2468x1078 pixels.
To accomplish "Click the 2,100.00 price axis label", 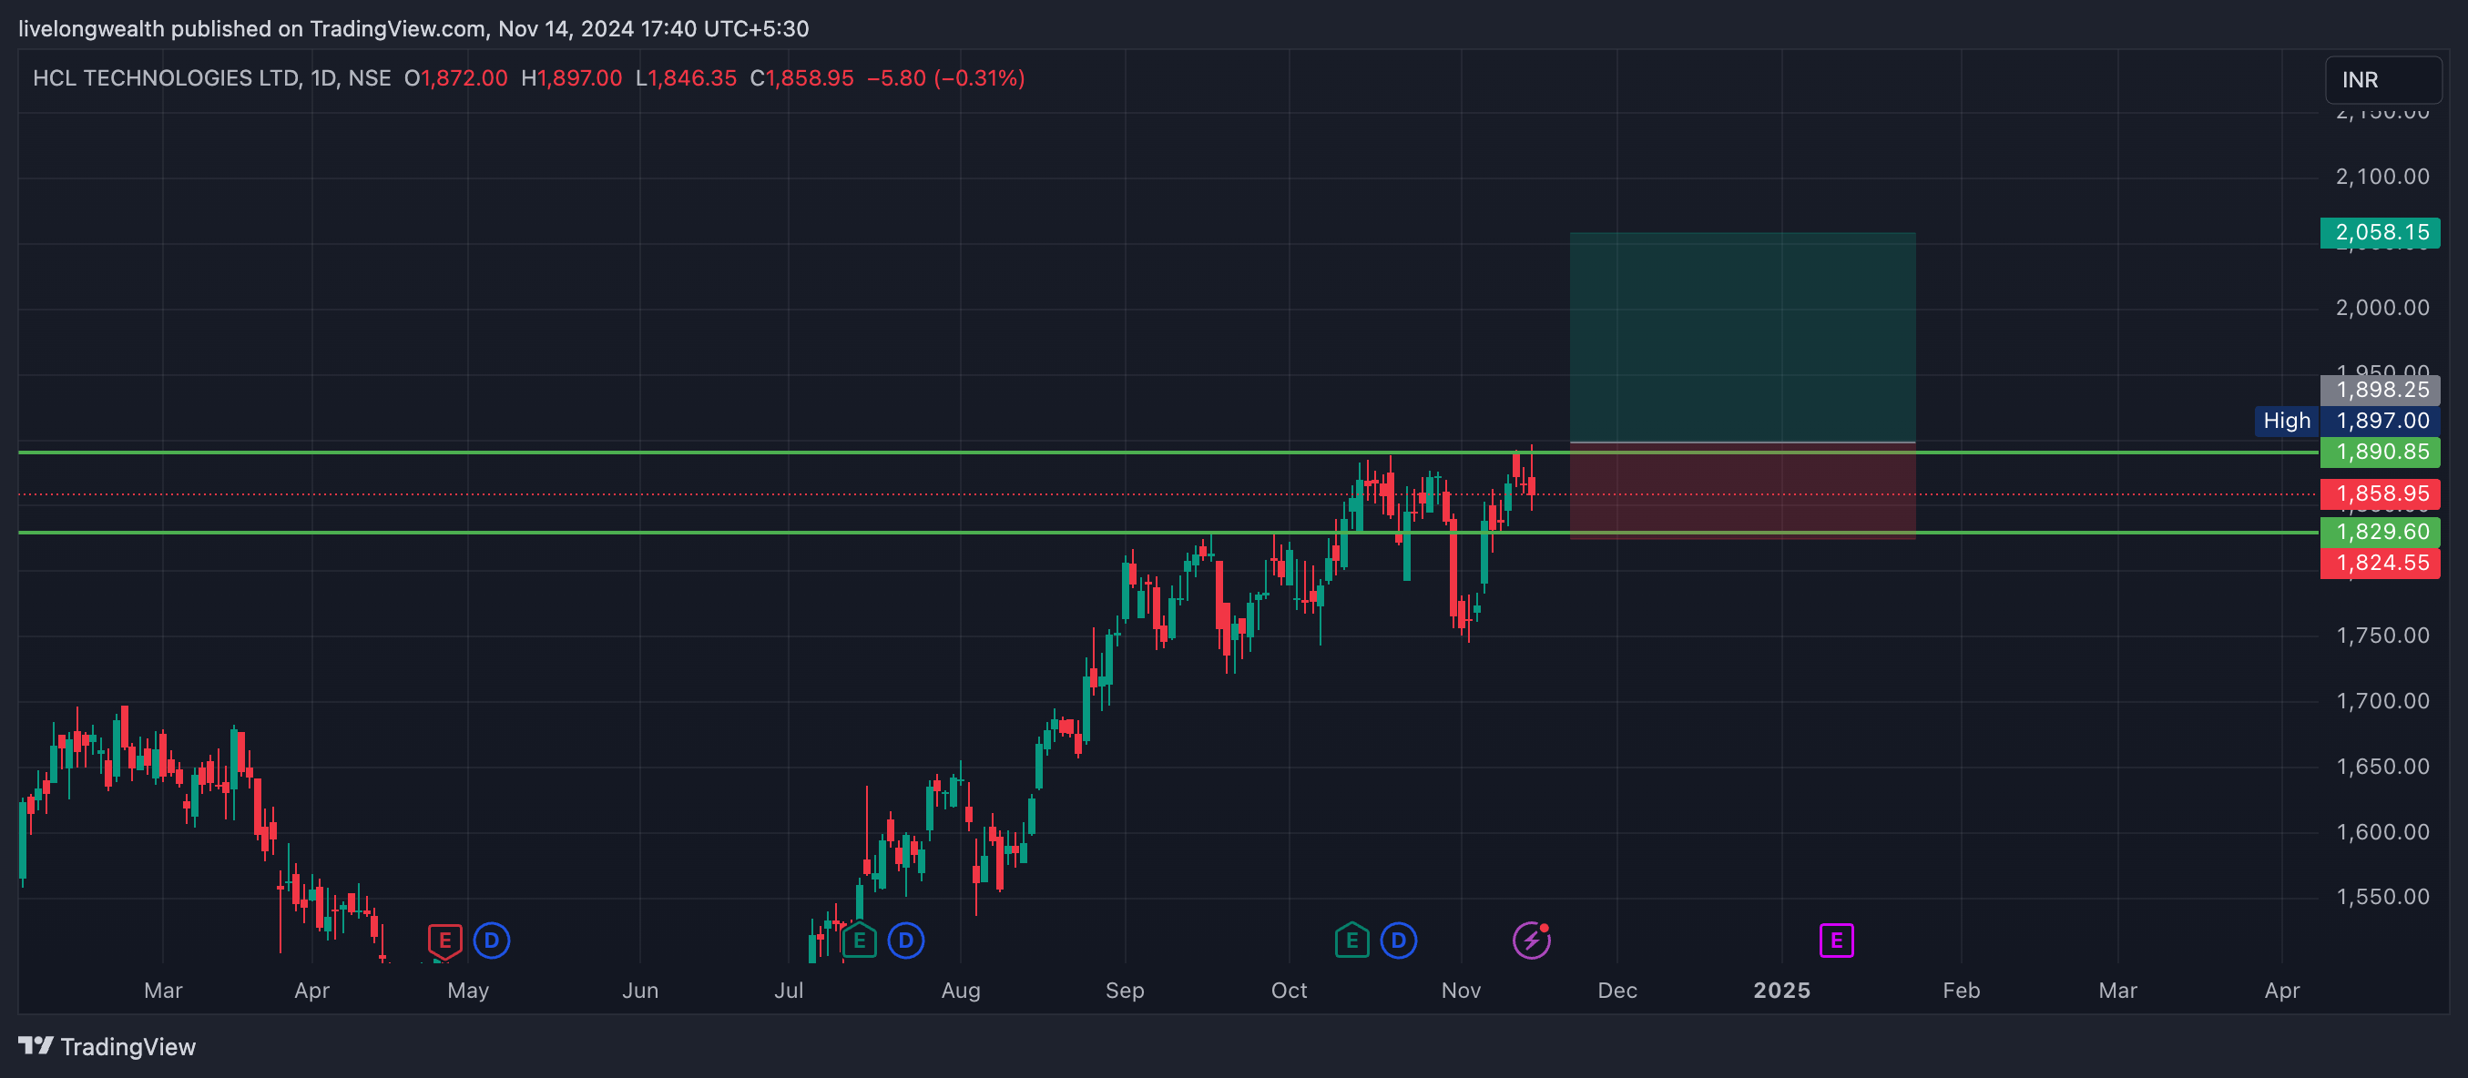I will coord(2382,178).
